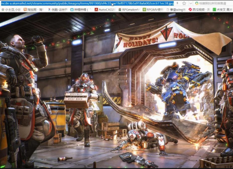Select the akamaihd image URL in address bar

pos(87,3)
